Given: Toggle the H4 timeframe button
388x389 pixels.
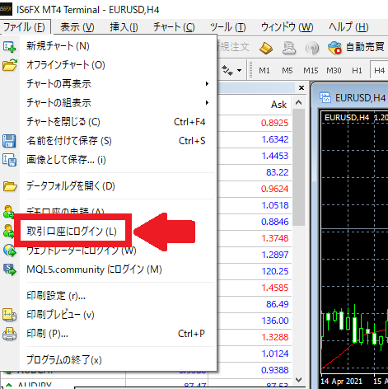Looking at the screenshot, I should point(379,71).
